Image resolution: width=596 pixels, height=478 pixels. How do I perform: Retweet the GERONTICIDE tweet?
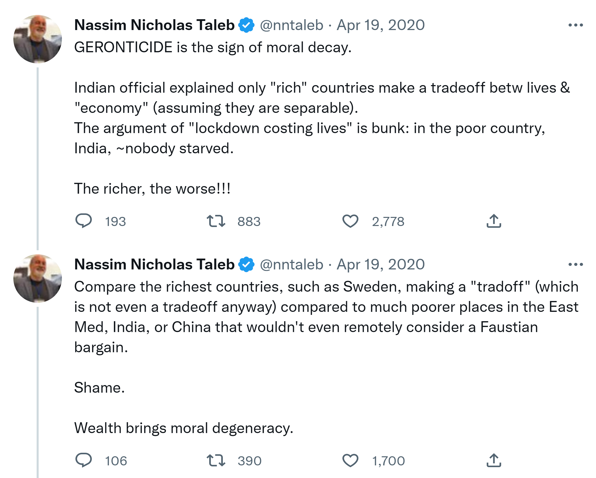pyautogui.click(x=216, y=221)
